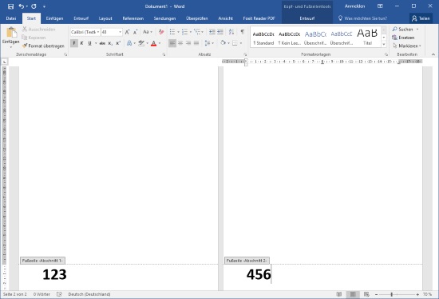439x299 pixels.
Task: Click Ausschneiden in the clipboard group
Action: (x=39, y=29)
